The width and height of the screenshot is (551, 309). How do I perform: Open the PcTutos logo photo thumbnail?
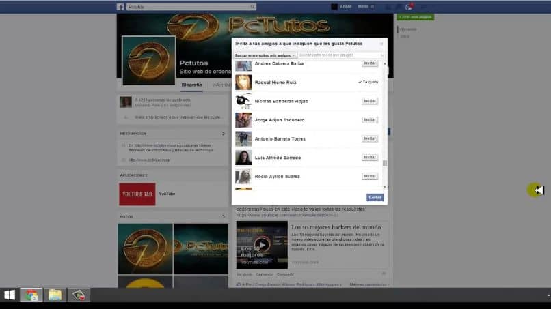click(x=145, y=249)
